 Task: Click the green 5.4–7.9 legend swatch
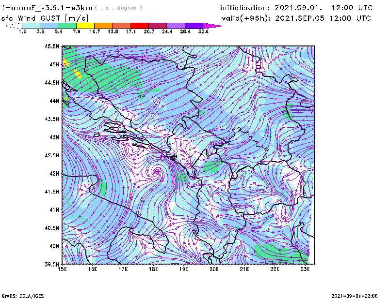click(67, 26)
